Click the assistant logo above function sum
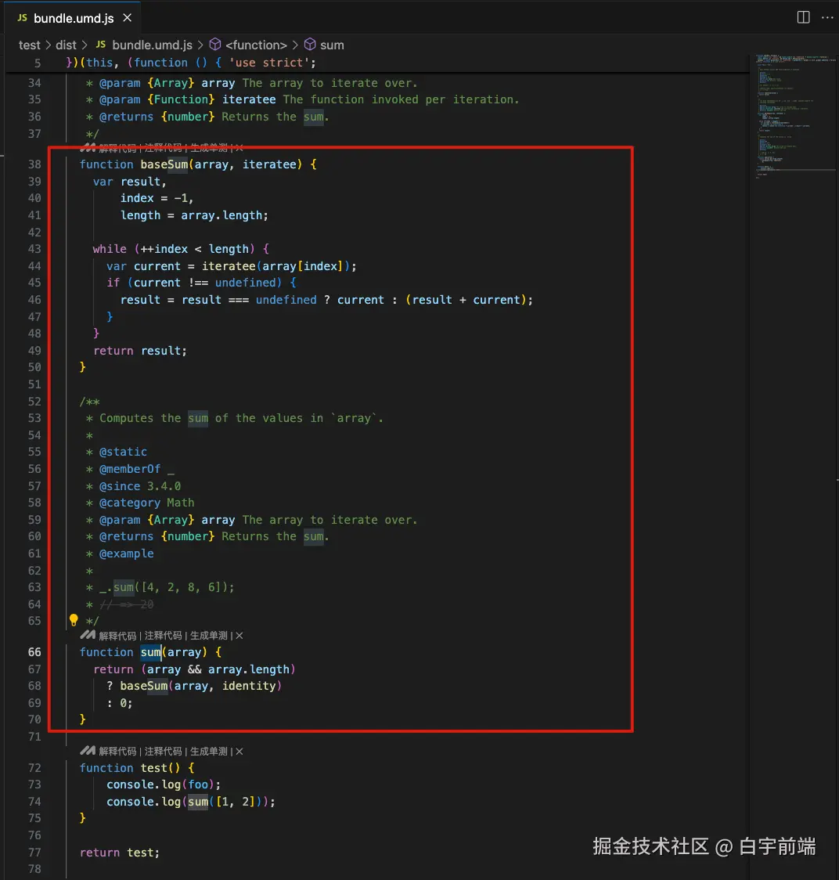The width and height of the screenshot is (839, 880). 88,635
